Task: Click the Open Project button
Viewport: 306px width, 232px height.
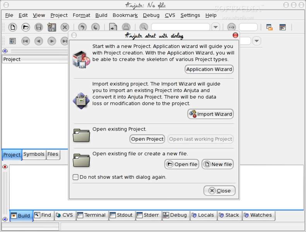Action: tap(147, 139)
